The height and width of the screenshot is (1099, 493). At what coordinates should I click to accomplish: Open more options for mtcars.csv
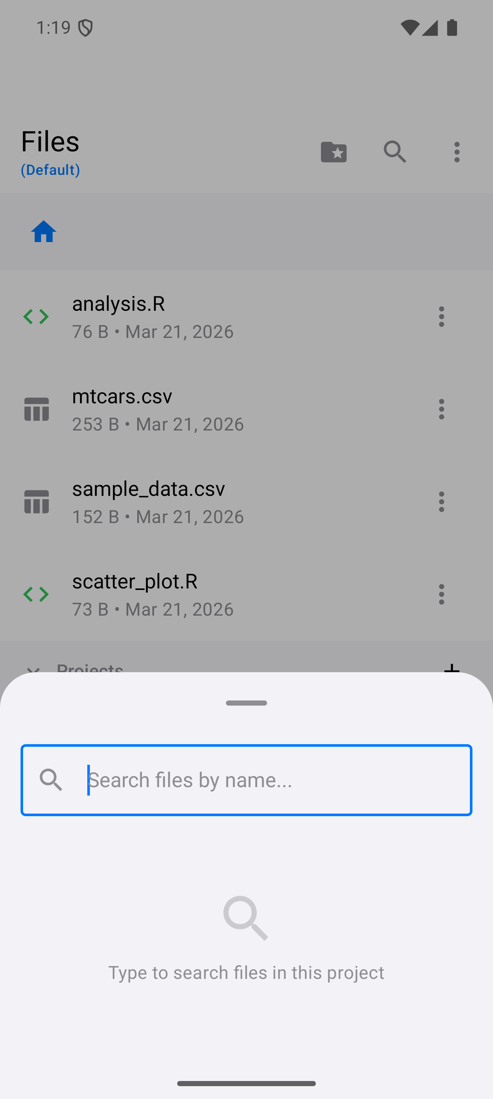coord(441,409)
